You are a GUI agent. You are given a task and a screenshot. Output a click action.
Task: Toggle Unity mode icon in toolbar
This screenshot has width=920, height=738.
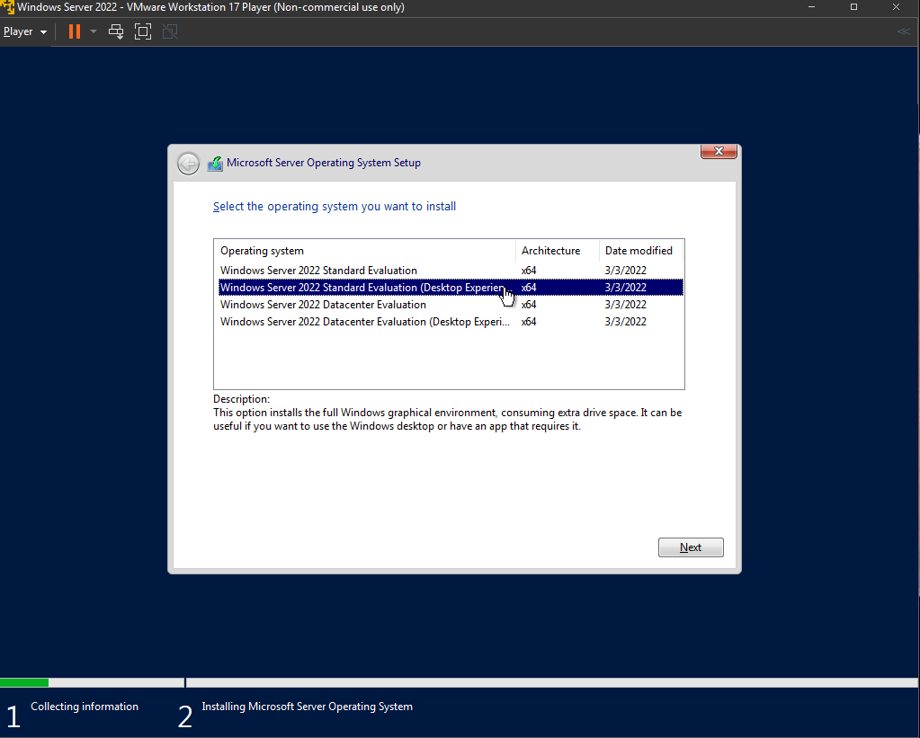click(170, 31)
